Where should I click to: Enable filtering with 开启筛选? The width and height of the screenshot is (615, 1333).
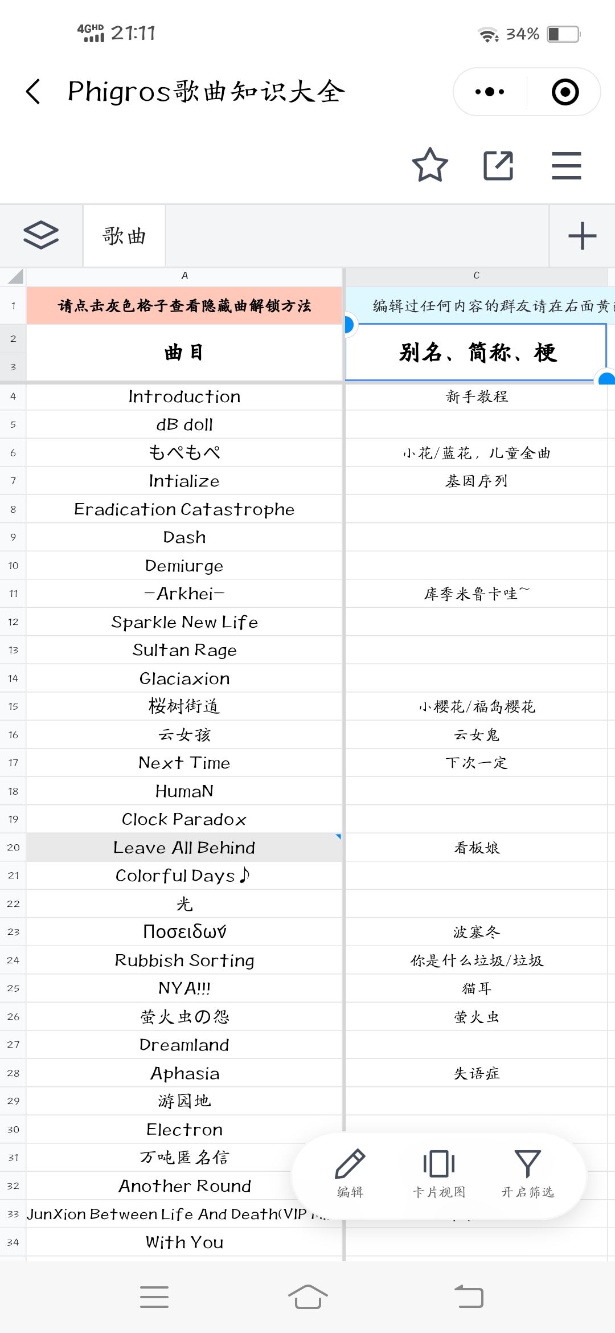527,1173
